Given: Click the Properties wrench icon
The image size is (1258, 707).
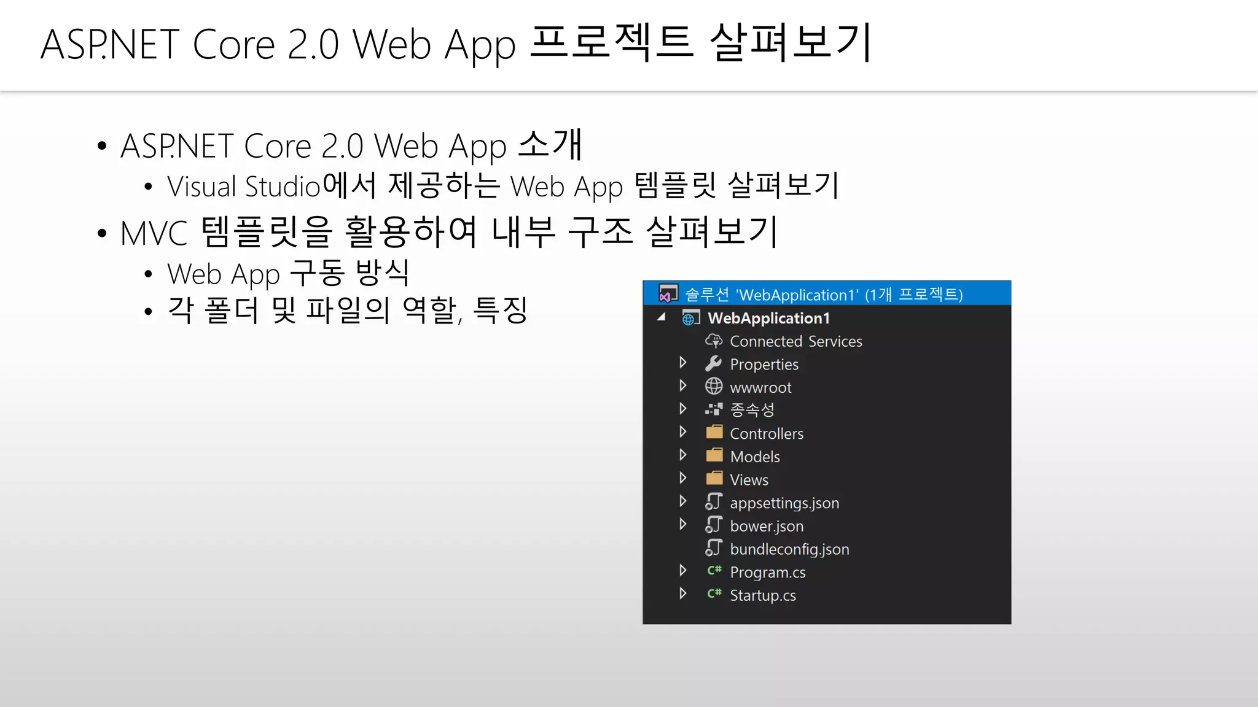Looking at the screenshot, I should [x=714, y=363].
